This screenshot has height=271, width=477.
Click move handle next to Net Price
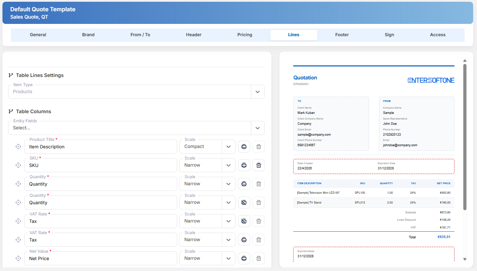tap(18, 258)
